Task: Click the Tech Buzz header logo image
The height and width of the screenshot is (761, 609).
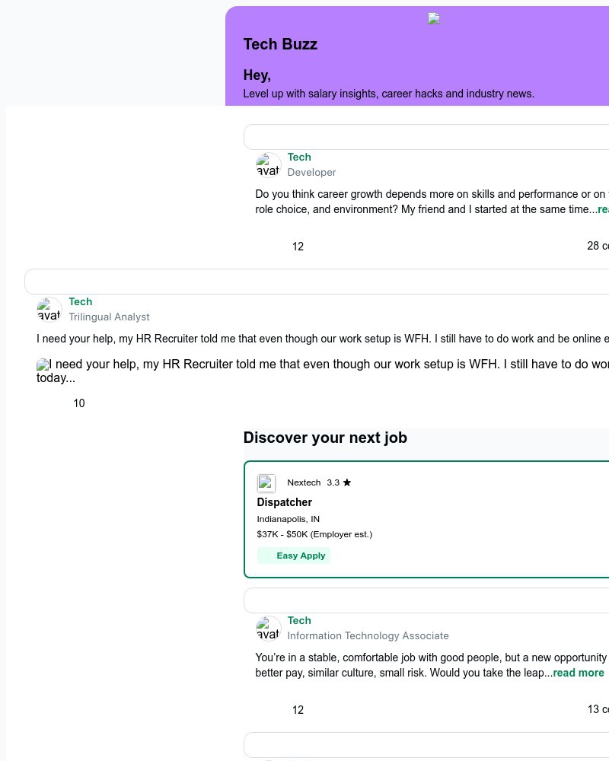Action: click(x=434, y=18)
